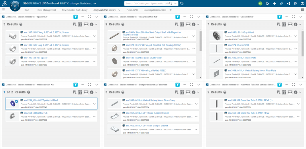The image size is (306, 149).
Task: Uncheck the selected am-2234 pulley item
Action: 17,101
